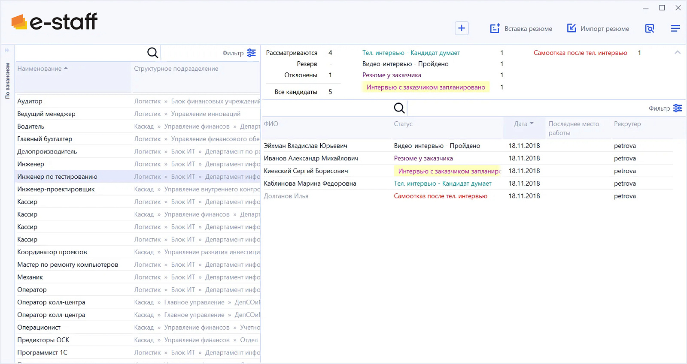The height and width of the screenshot is (364, 687).
Task: Open the hamburger menu icon
Action: click(x=675, y=28)
